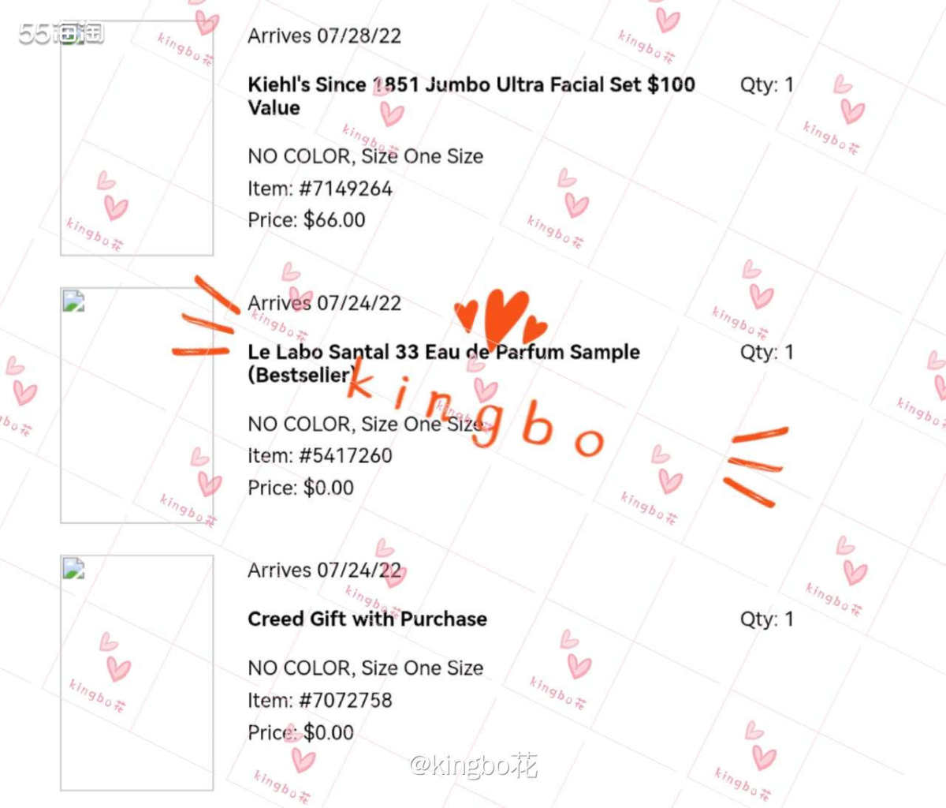Click the Arrives 07/28/22 delivery date
Screen dimensions: 946x808
click(325, 36)
